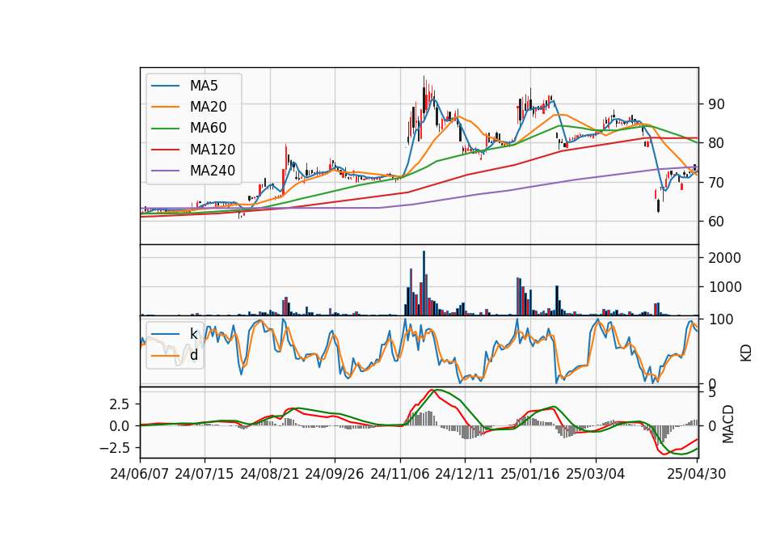Click the 24/06/07 date axis label

(139, 474)
